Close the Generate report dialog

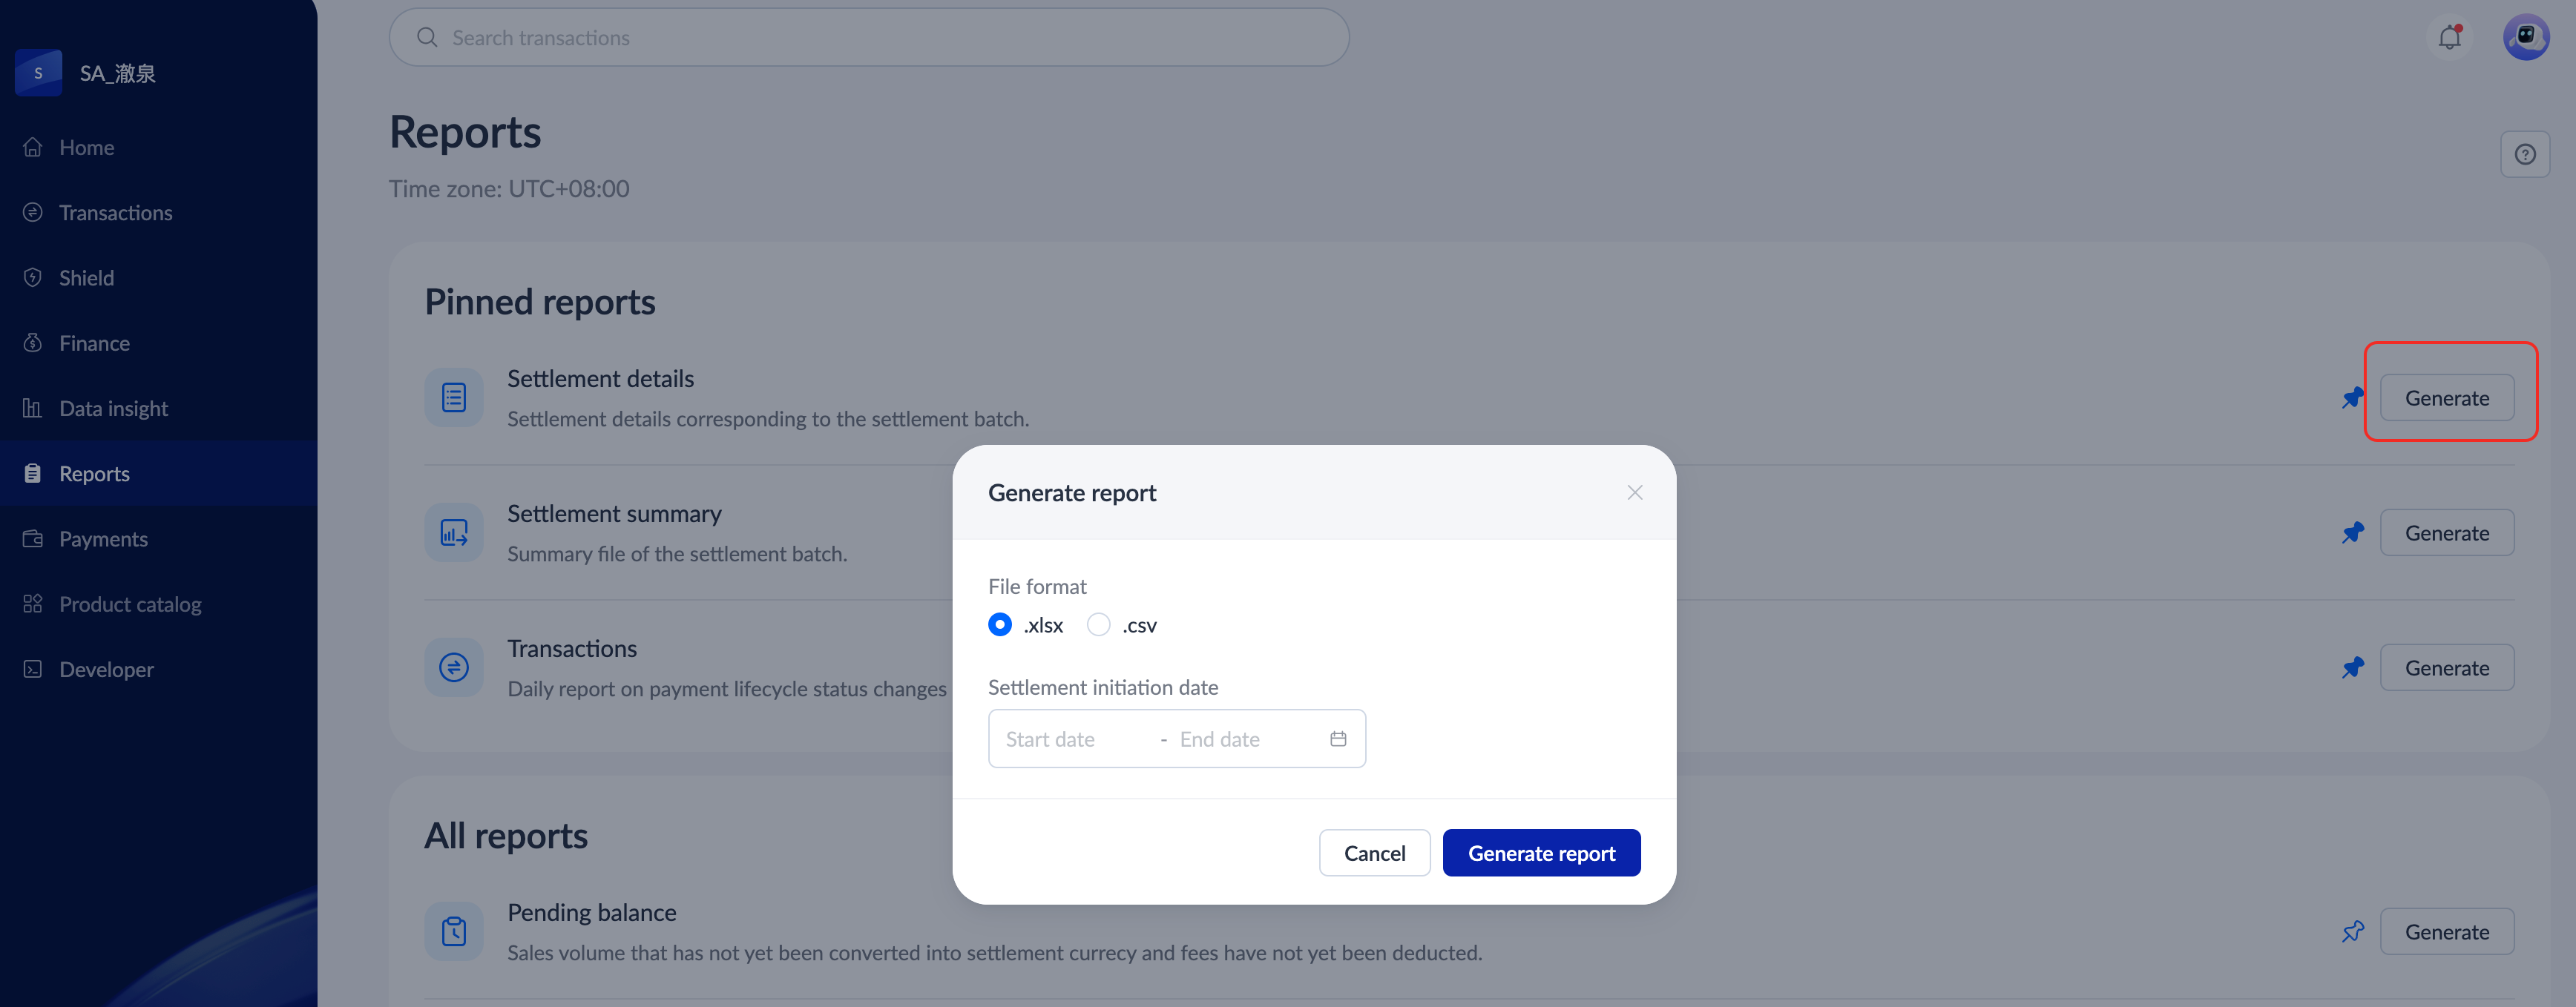coord(1634,492)
